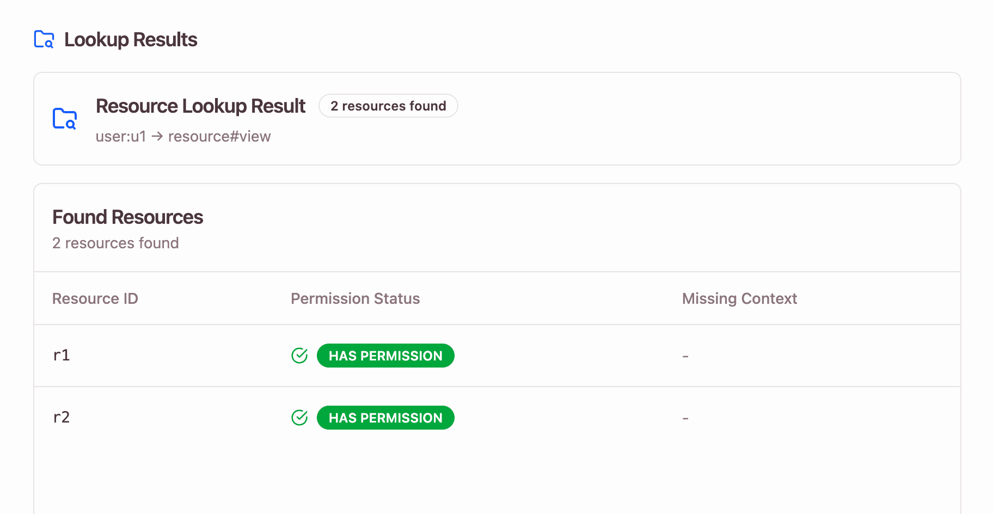Select resource r2 in the results table
The height and width of the screenshot is (514, 993).
[x=62, y=417]
